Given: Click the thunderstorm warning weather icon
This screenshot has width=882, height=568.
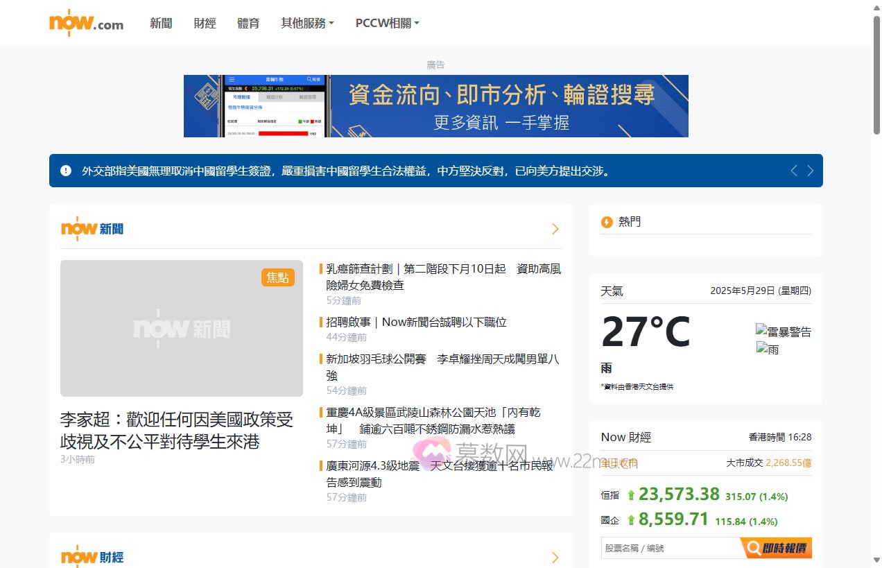Looking at the screenshot, I should [x=784, y=332].
